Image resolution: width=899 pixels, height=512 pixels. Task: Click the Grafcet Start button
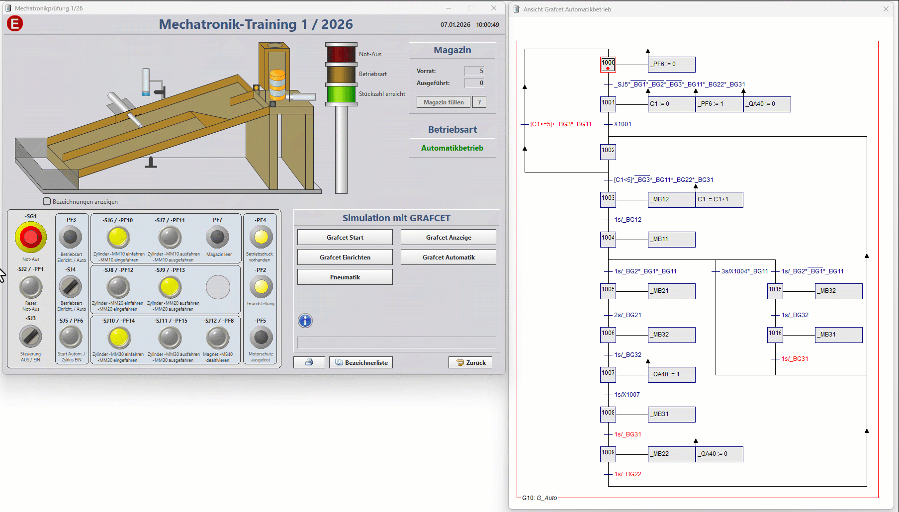[x=345, y=237]
